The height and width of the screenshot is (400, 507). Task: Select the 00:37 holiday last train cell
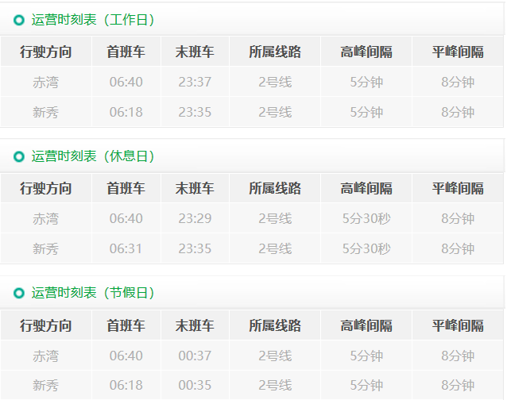[195, 356]
